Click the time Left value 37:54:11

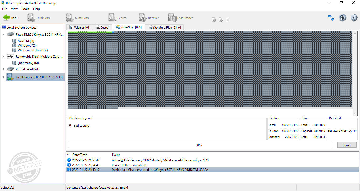(x=319, y=137)
